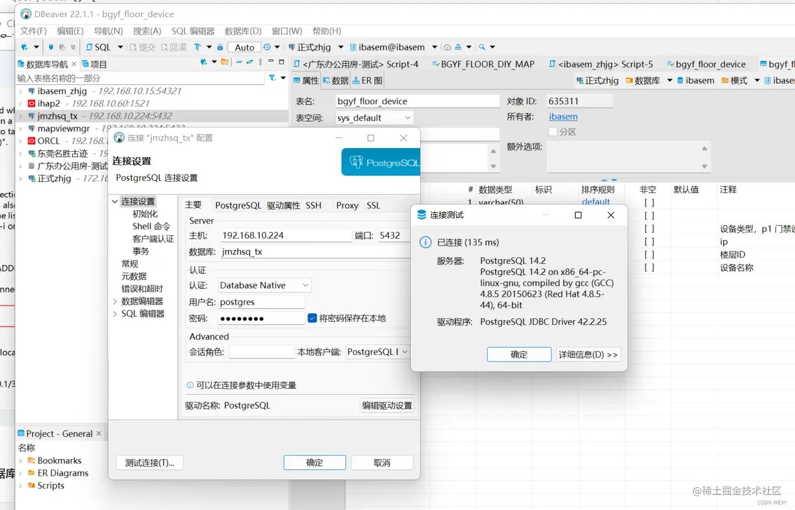Open a new SQL editor via SQL button
Image resolution: width=795 pixels, height=510 pixels.
[x=98, y=47]
